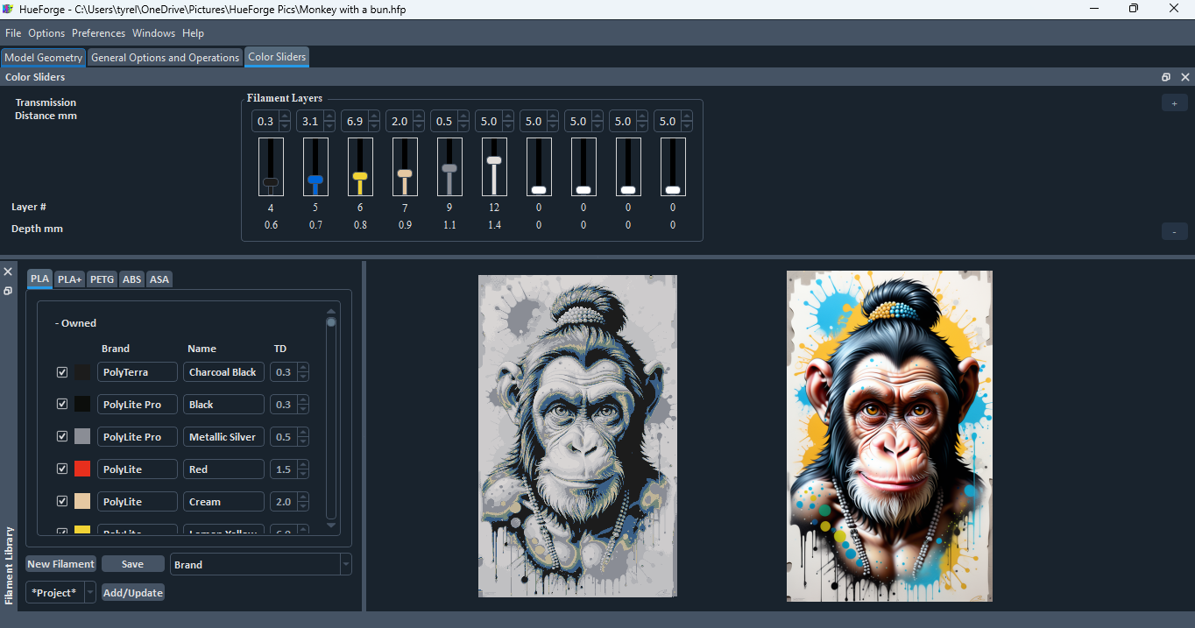Image resolution: width=1195 pixels, height=628 pixels.
Task: Open the *Project* dropdown
Action: (88, 592)
